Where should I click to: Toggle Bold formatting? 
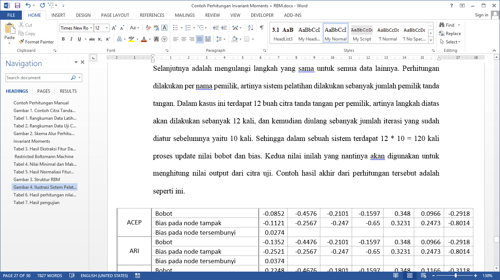63,39
